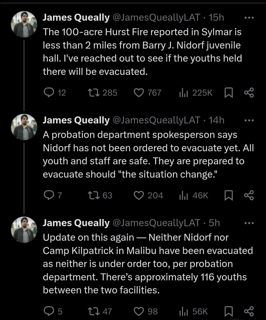Image resolution: width=266 pixels, height=320 pixels.
Task: Click @JamesQueallyLAT handle on the 5h tweet
Action: point(155,223)
